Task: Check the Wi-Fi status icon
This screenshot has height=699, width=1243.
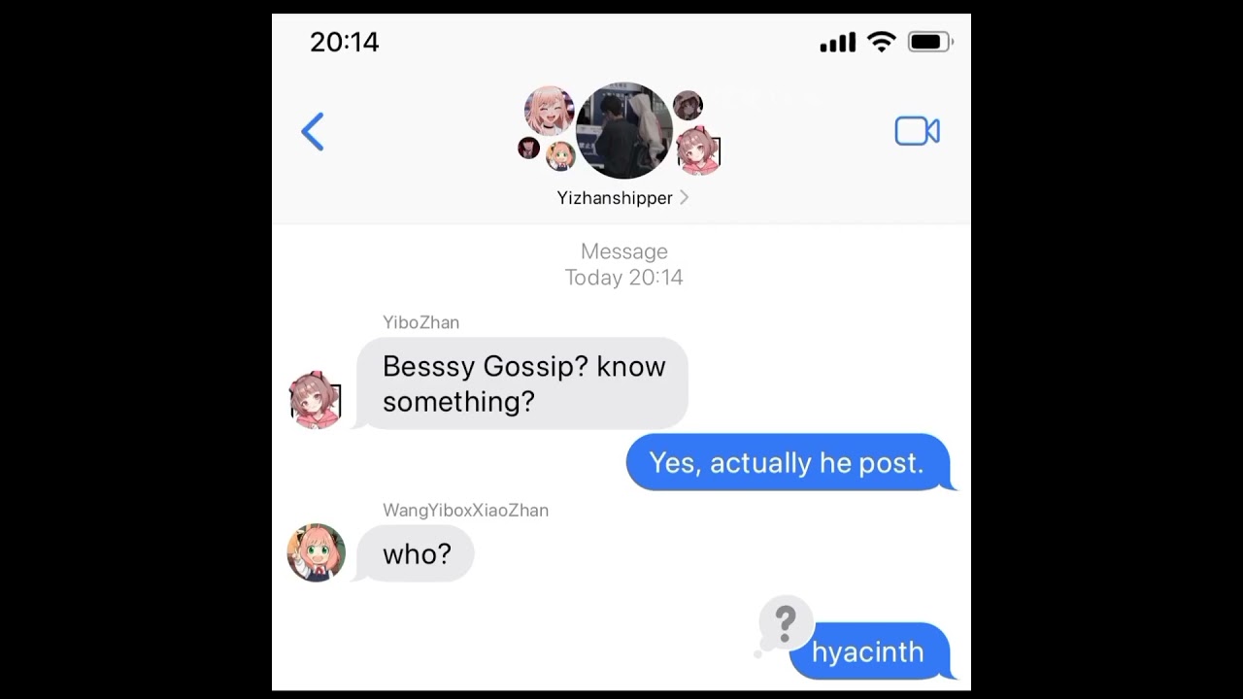Action: (x=881, y=42)
